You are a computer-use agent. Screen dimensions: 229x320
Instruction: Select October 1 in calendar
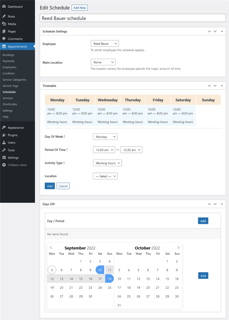(167, 261)
